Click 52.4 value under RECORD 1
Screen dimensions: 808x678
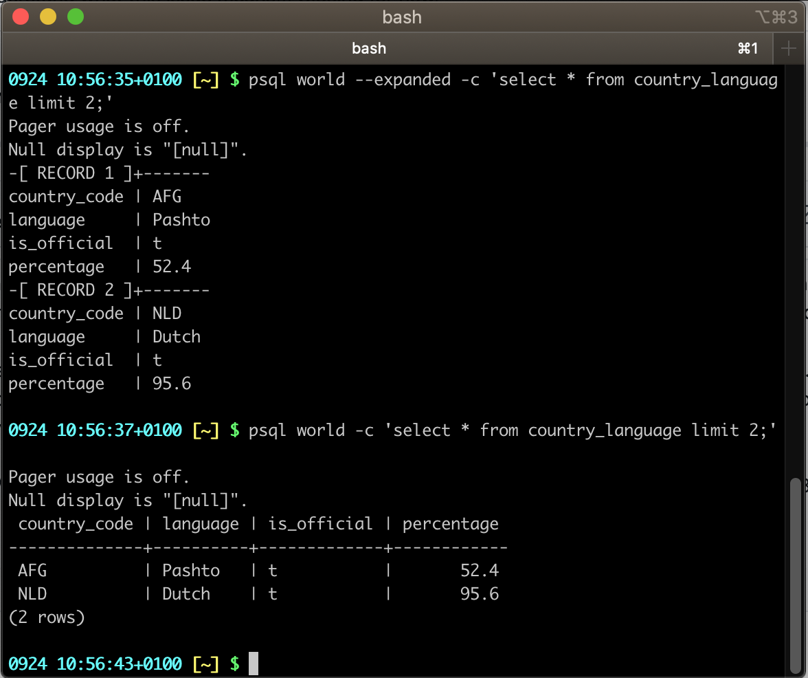(x=172, y=267)
